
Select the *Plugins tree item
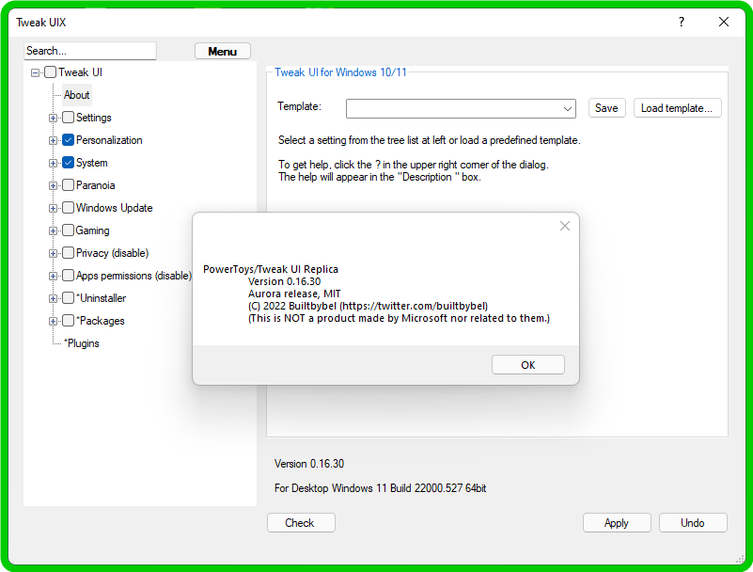click(82, 343)
